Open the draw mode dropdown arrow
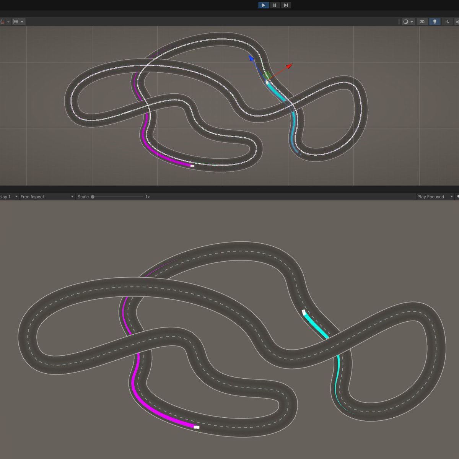Screen dimensions: 459x459 click(412, 22)
